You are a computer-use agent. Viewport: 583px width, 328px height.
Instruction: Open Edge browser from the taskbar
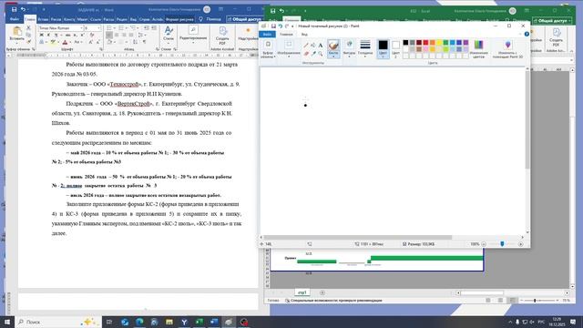[139, 322]
